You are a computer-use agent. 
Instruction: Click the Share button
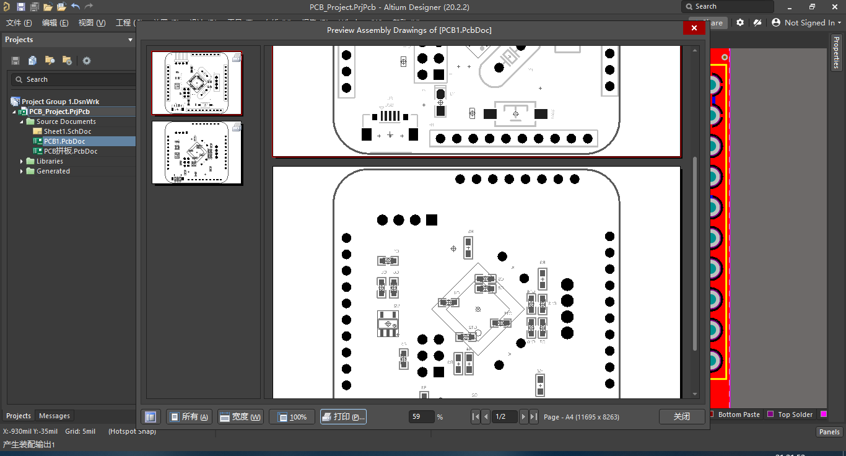pyautogui.click(x=713, y=23)
